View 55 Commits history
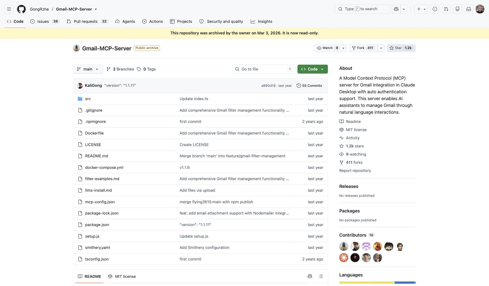489x286 pixels. pos(309,86)
